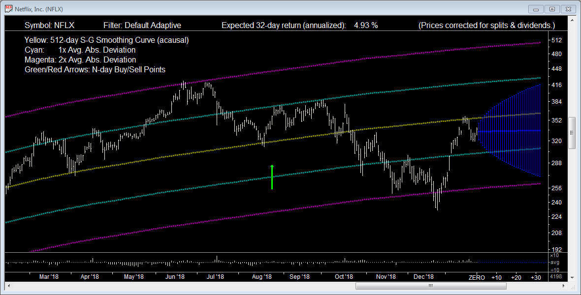581x295 pixels.
Task: Click the Apr '18 date label
Action: (90, 277)
